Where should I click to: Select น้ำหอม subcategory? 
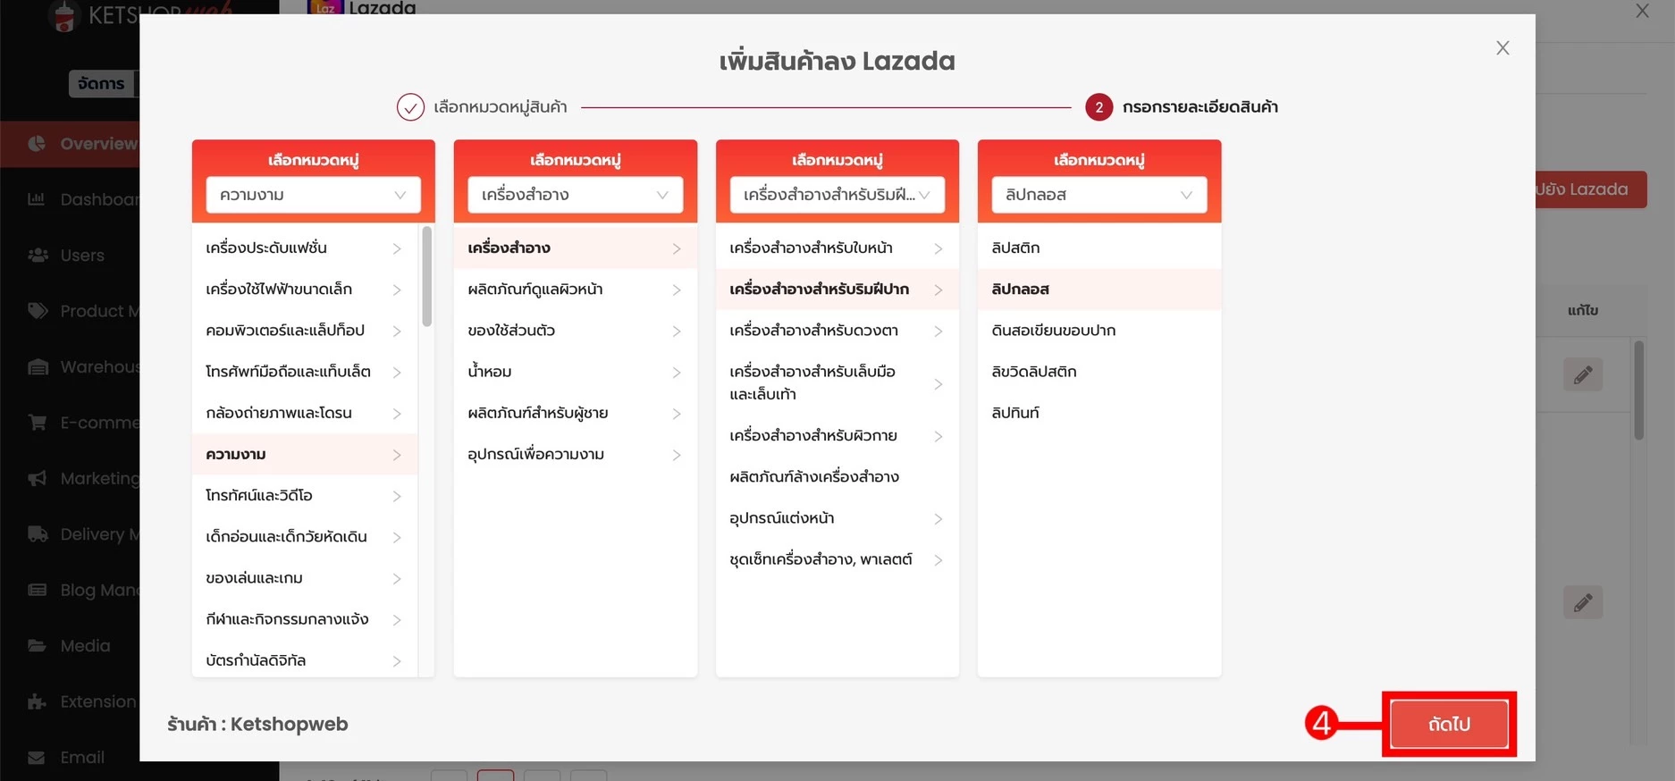(575, 371)
